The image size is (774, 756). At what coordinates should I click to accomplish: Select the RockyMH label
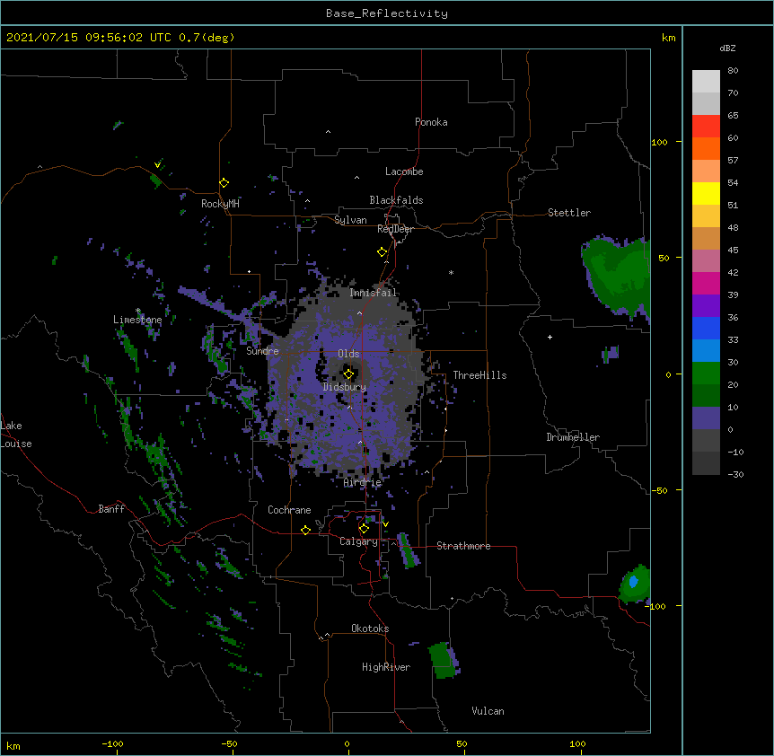pos(220,203)
